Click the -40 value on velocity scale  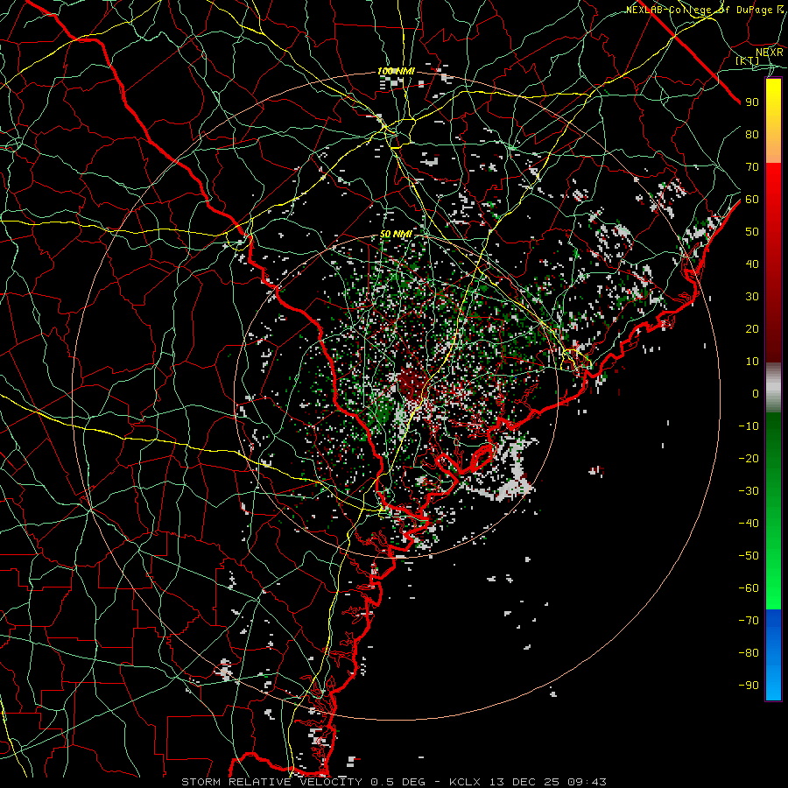[x=749, y=524]
